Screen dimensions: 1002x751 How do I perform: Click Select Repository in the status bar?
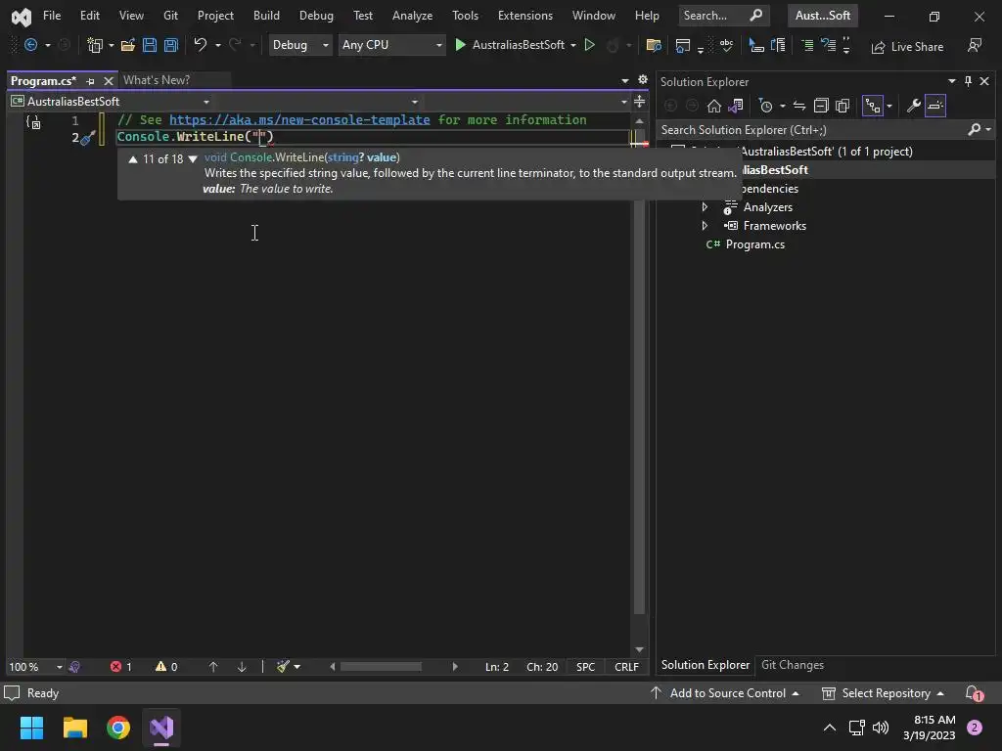[x=884, y=693]
